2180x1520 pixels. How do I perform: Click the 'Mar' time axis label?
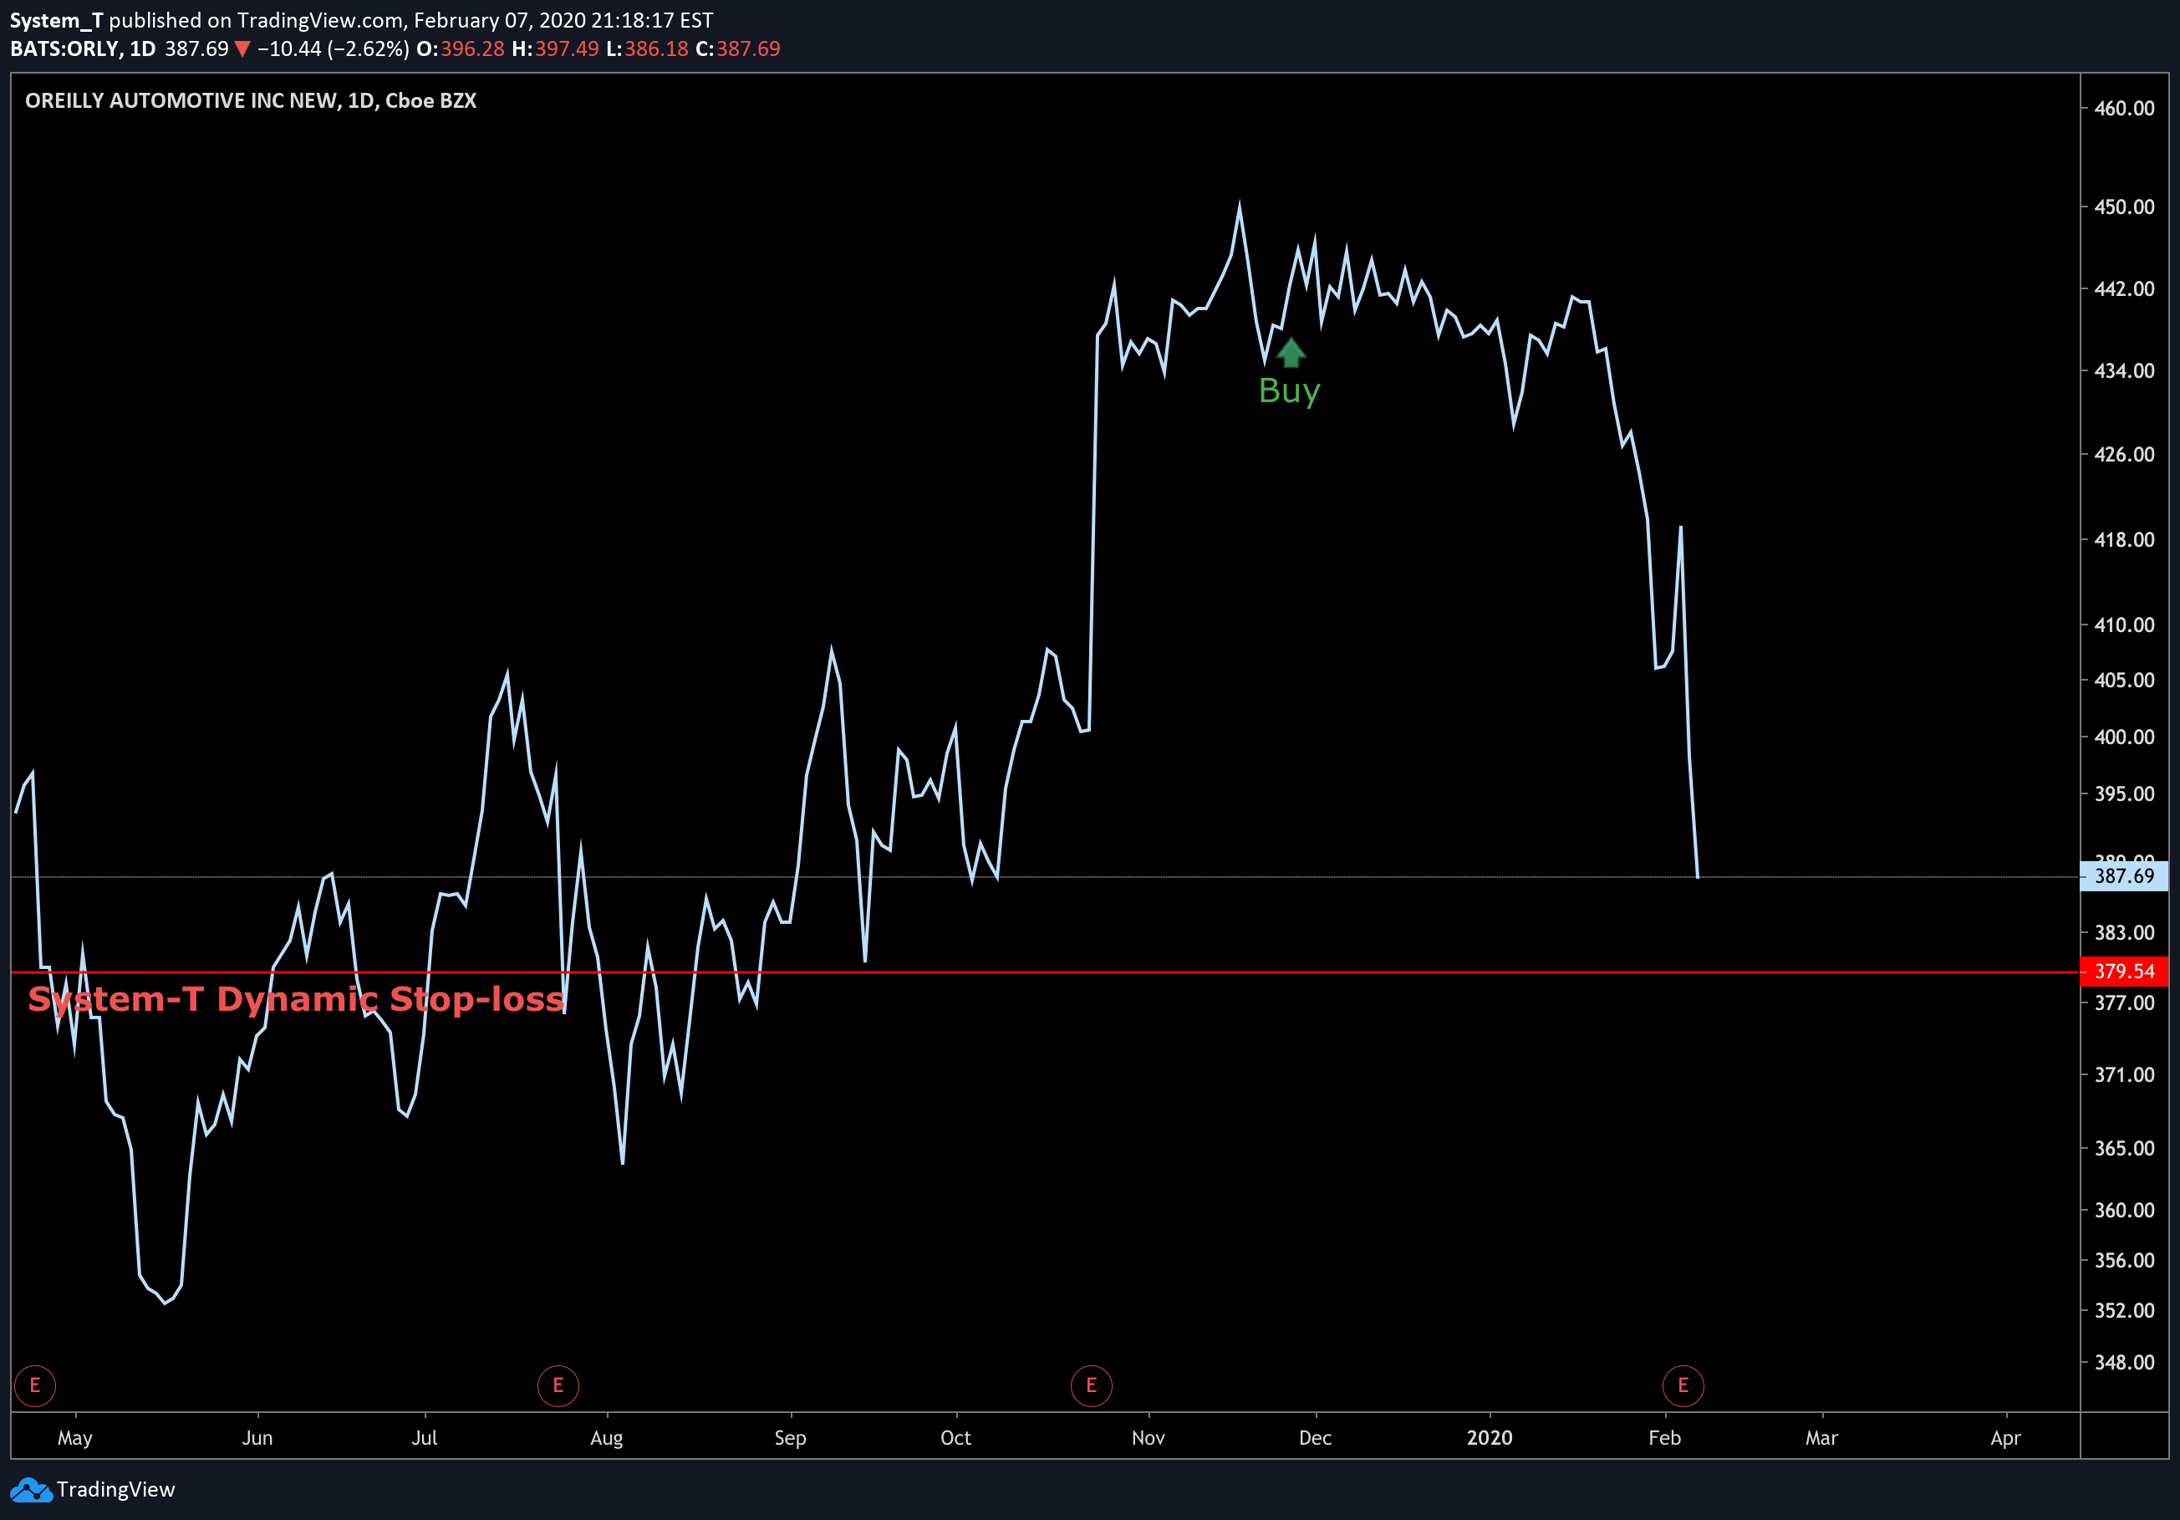point(1822,1438)
